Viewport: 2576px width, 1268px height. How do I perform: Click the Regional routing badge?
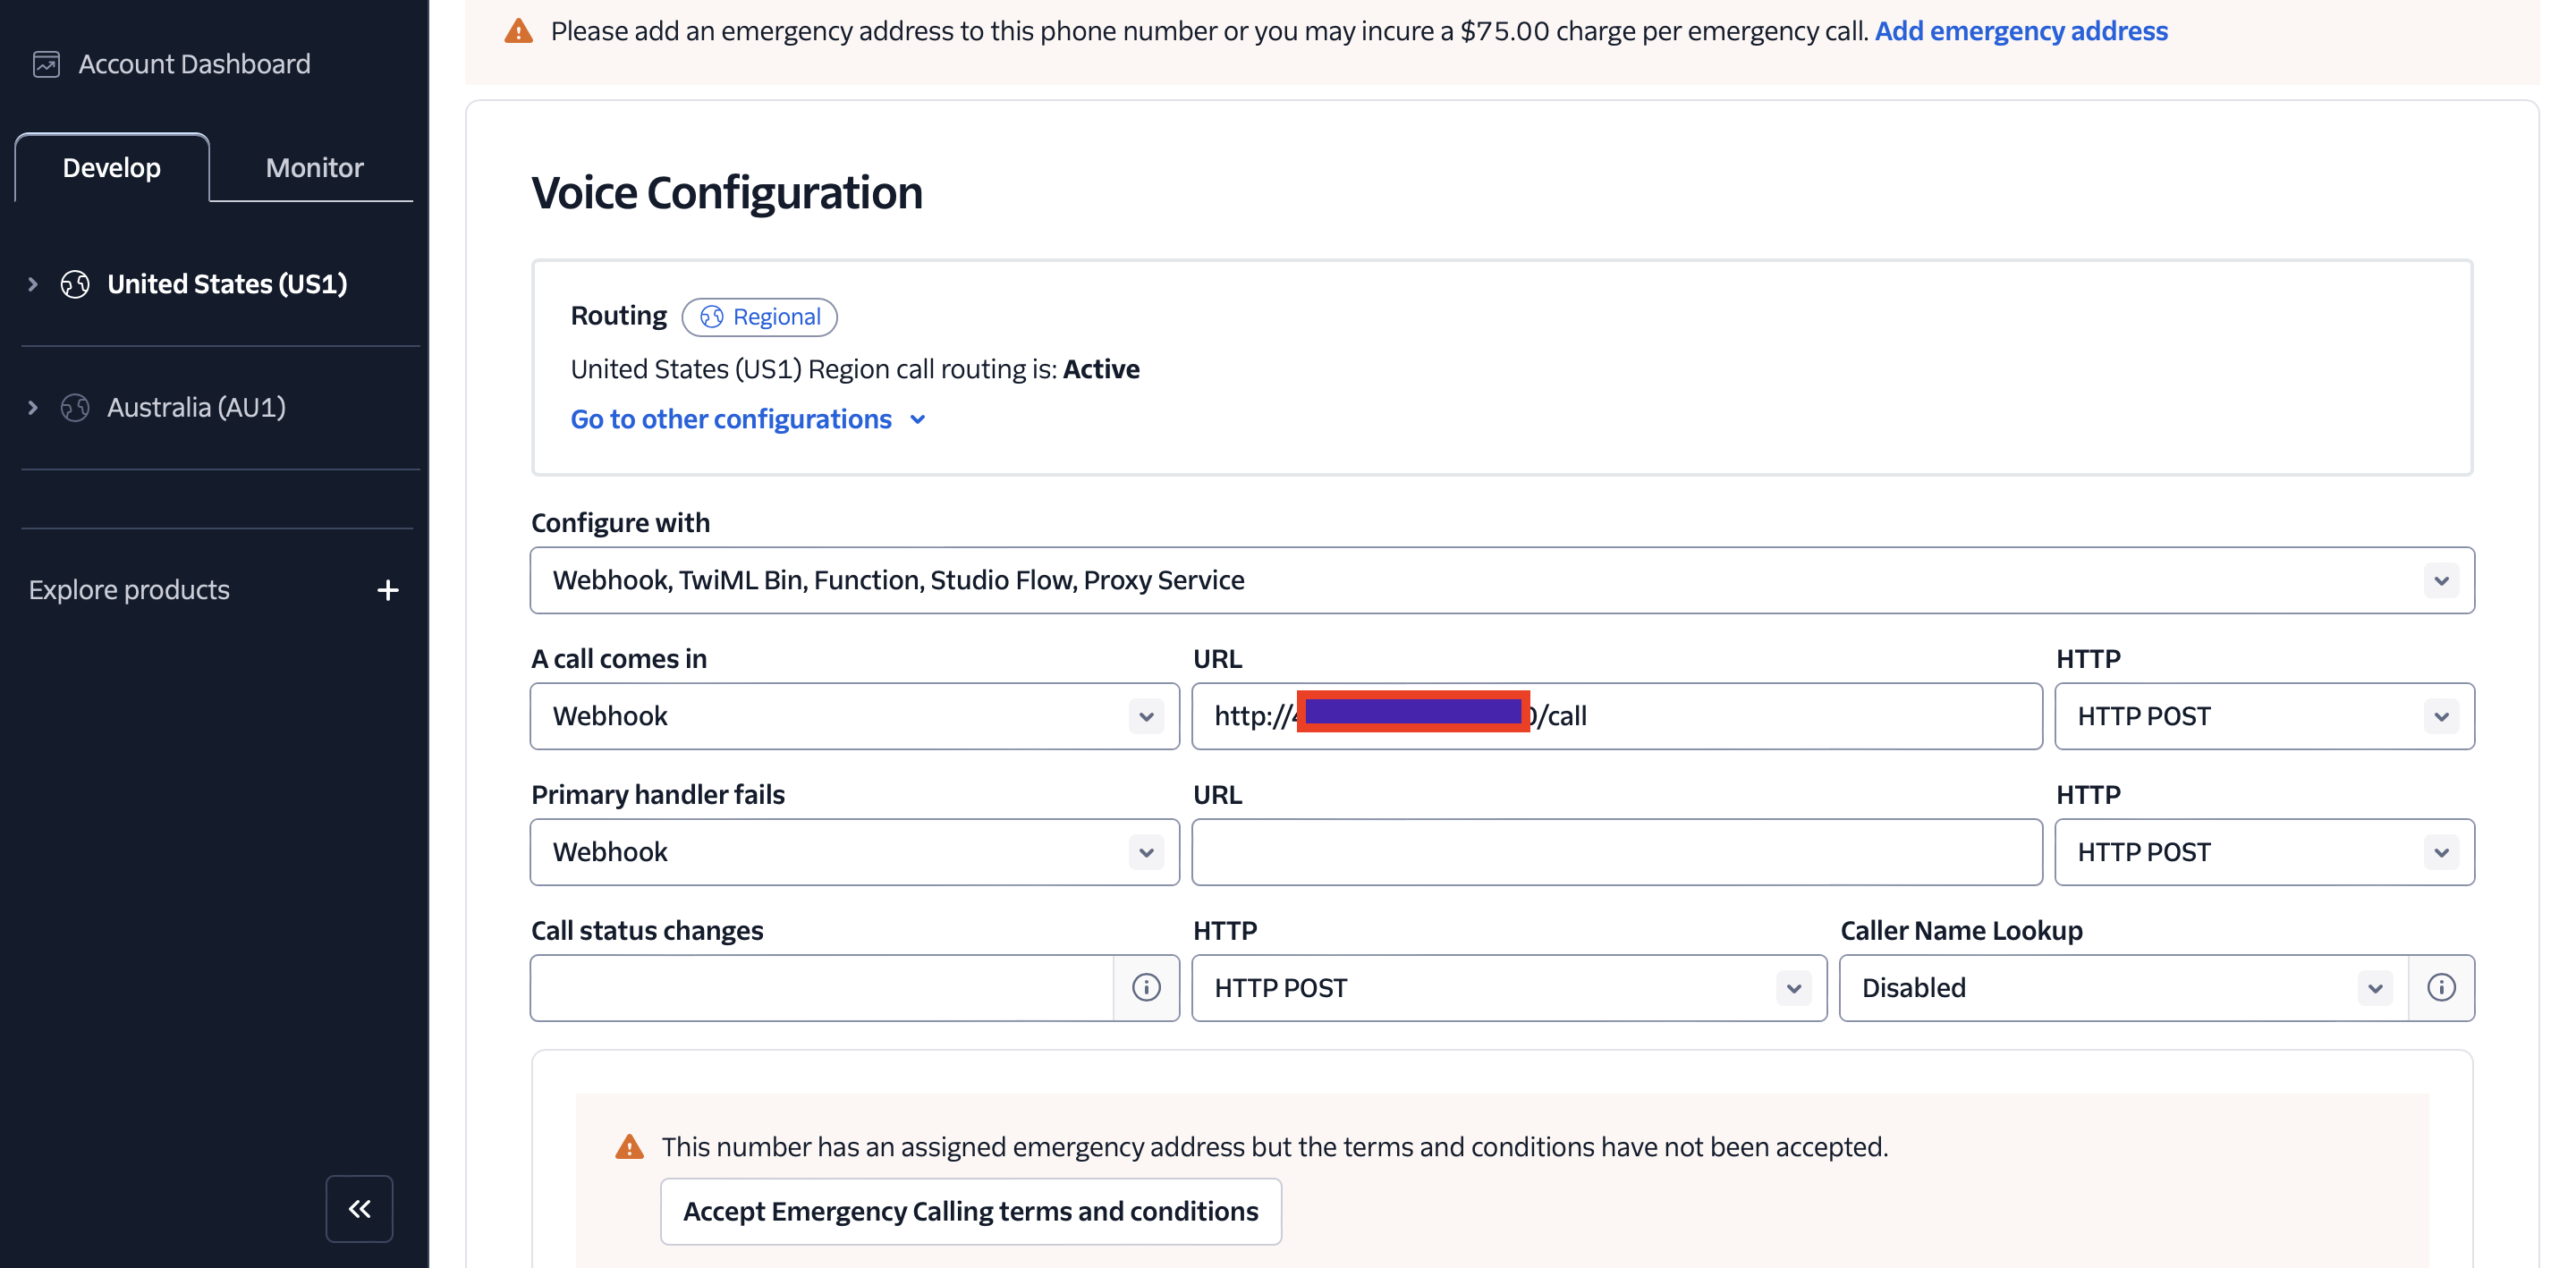(760, 317)
